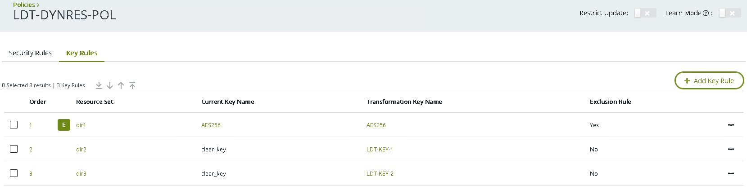Click the move-to-bottom arrow icon
The image size is (747, 190).
99,85
